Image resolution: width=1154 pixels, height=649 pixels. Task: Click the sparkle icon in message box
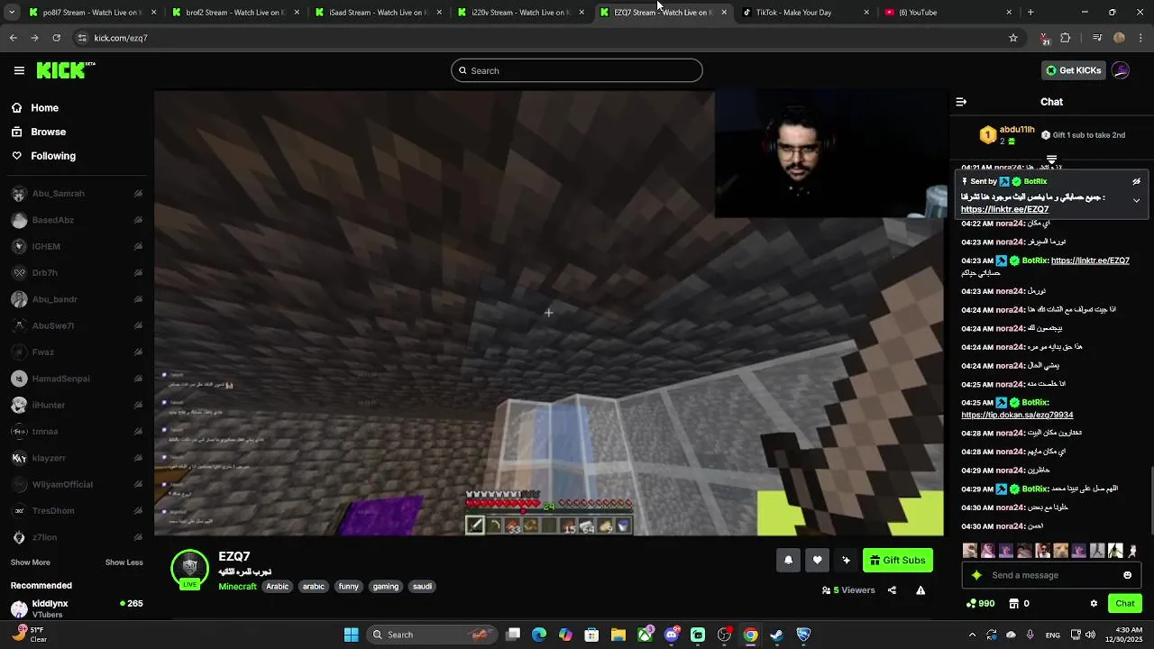click(976, 575)
